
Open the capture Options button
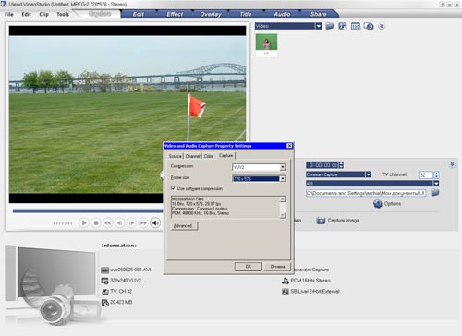coord(387,204)
